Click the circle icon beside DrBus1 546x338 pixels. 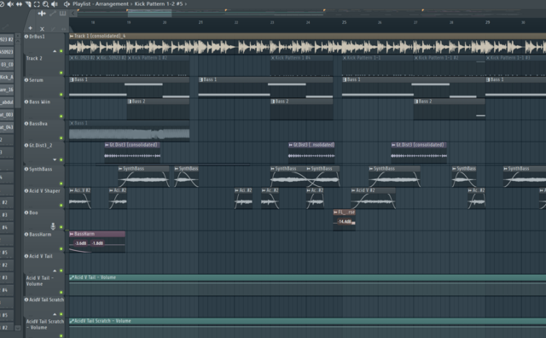(26, 36)
